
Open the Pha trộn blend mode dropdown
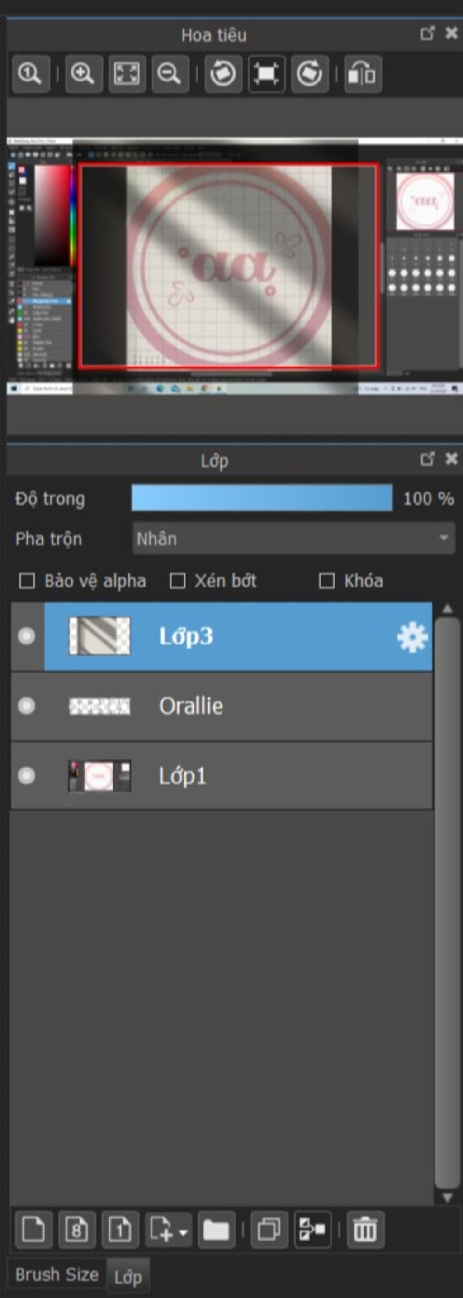tap(293, 538)
